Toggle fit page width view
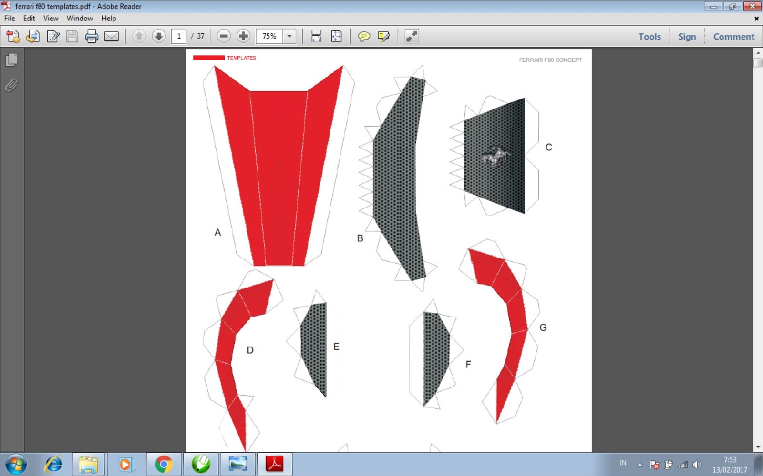763x476 pixels. (x=315, y=36)
